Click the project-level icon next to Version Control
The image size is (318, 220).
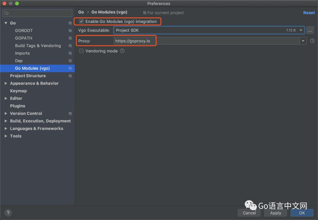(70, 114)
